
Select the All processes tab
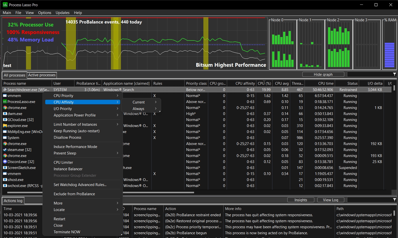14,75
